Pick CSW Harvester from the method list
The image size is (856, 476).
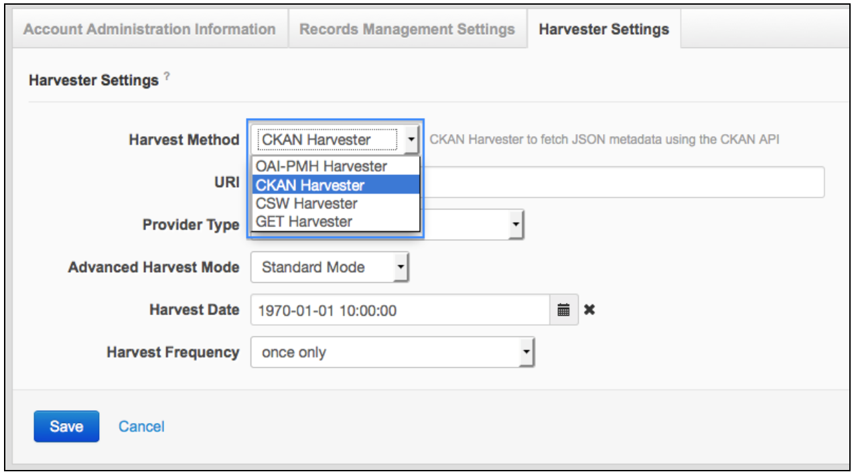(x=307, y=203)
